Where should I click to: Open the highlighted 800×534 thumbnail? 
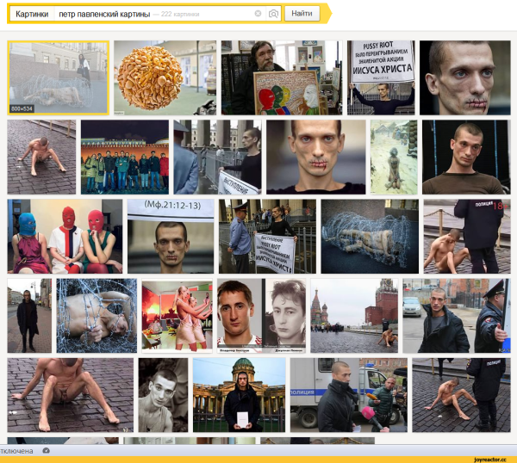pyautogui.click(x=59, y=77)
